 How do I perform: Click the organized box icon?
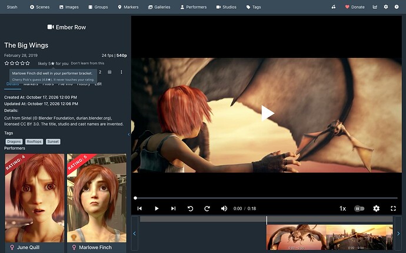pyautogui.click(x=109, y=72)
